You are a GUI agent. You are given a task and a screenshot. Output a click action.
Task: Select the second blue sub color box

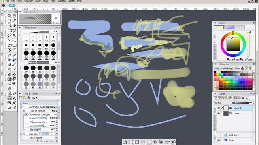tap(229, 27)
